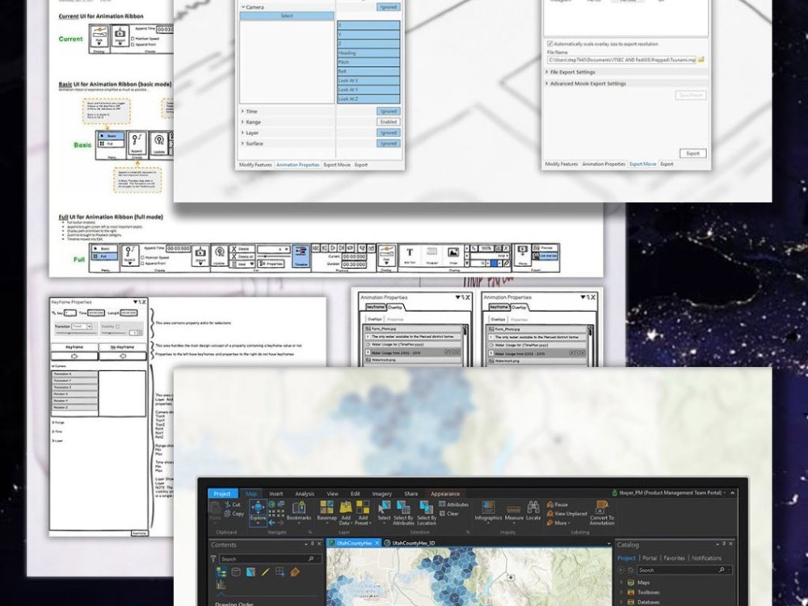Expand Toolboxes node in Catalog pane

tap(621, 592)
